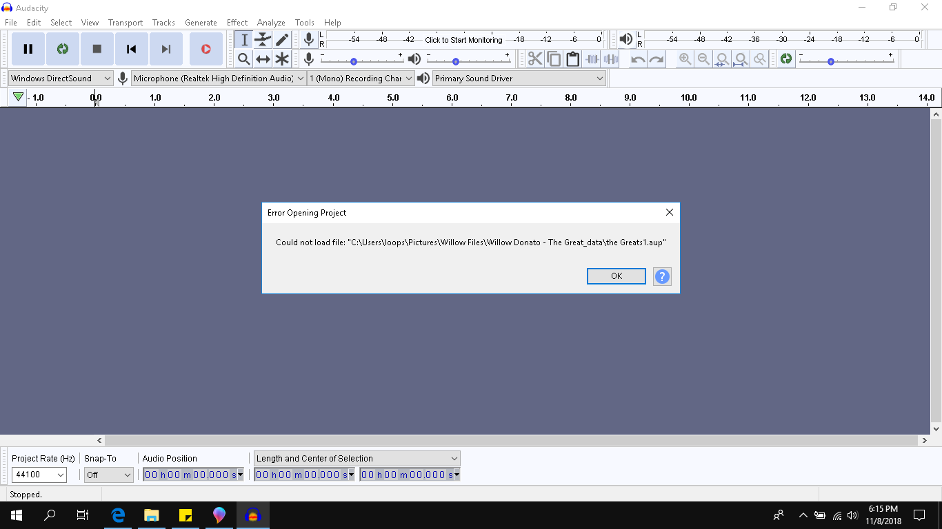Click the Paste clipboard icon
942x529 pixels.
572,59
